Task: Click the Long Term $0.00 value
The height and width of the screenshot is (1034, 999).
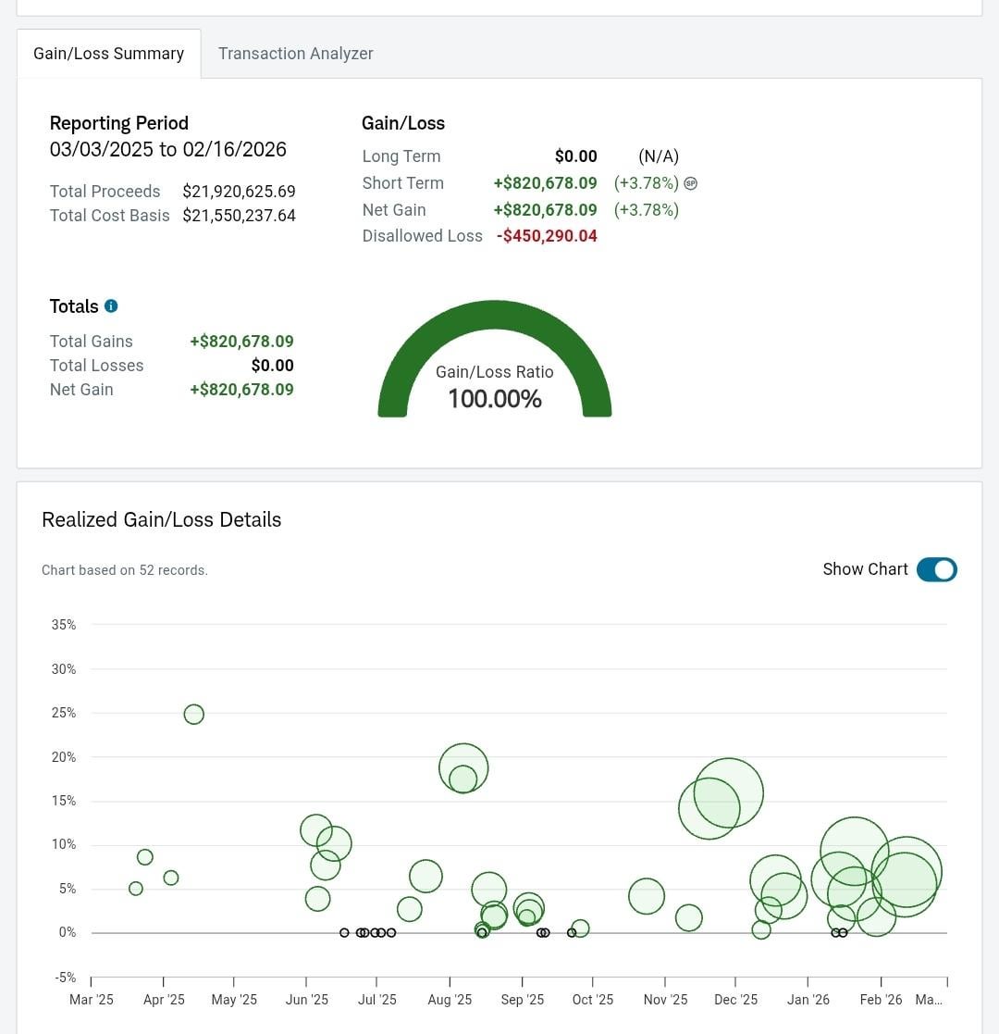Action: [x=575, y=156]
